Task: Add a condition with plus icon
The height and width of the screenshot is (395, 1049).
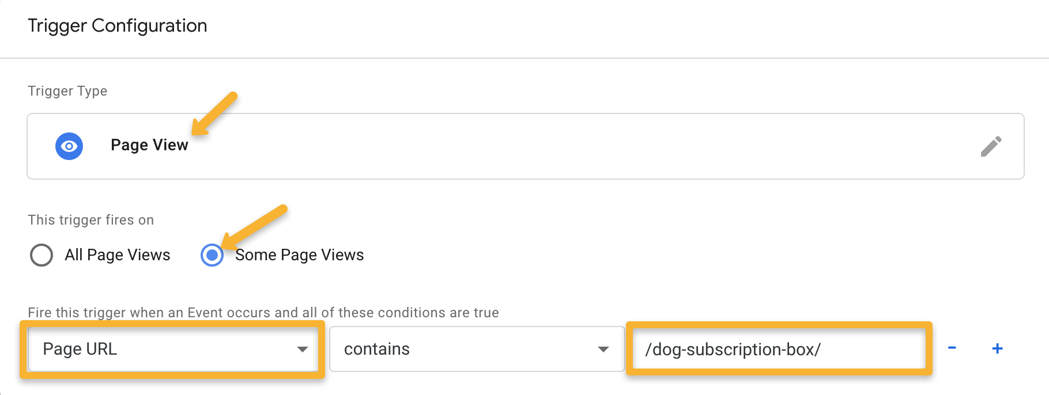Action: 997,348
